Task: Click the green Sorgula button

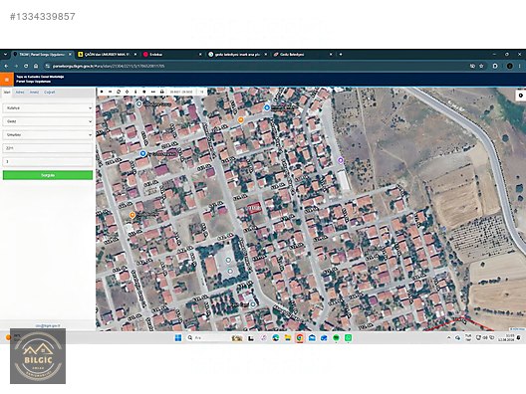Action: point(48,175)
